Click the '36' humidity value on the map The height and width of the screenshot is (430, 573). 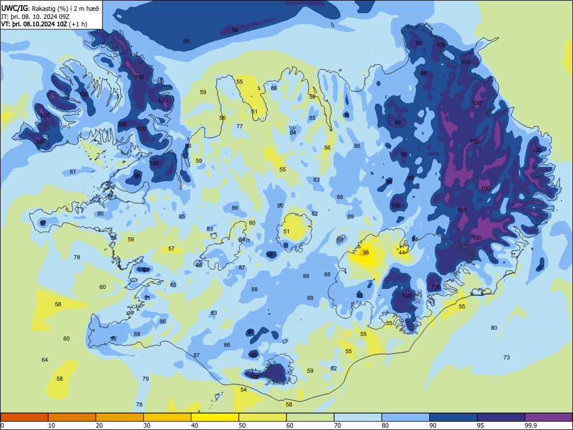click(366, 253)
